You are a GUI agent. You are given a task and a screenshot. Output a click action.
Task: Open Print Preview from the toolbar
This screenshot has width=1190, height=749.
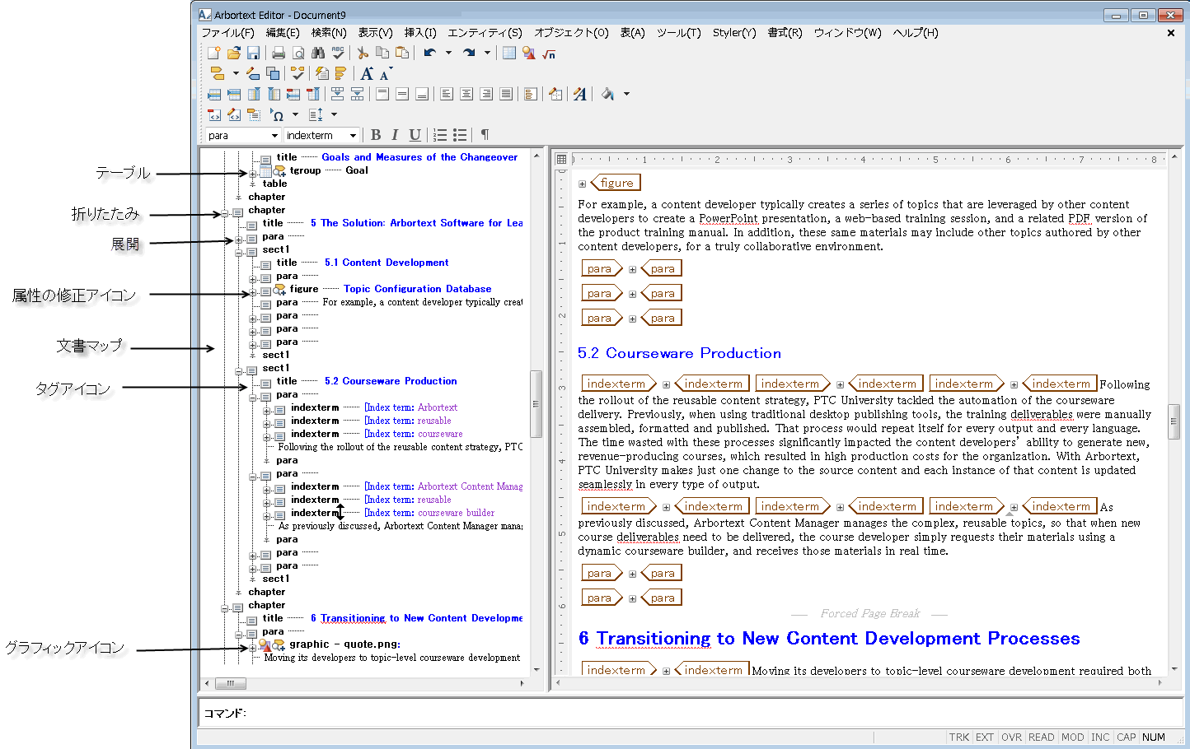(298, 53)
